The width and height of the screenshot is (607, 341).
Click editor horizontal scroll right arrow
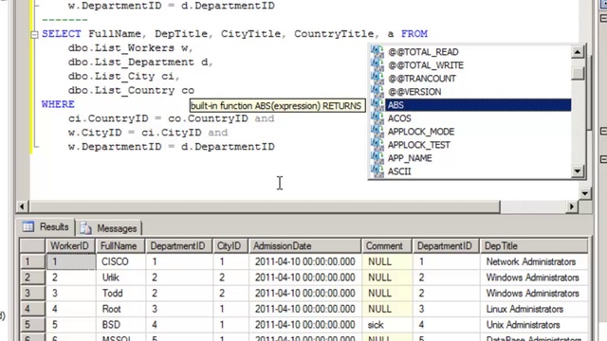572,206
